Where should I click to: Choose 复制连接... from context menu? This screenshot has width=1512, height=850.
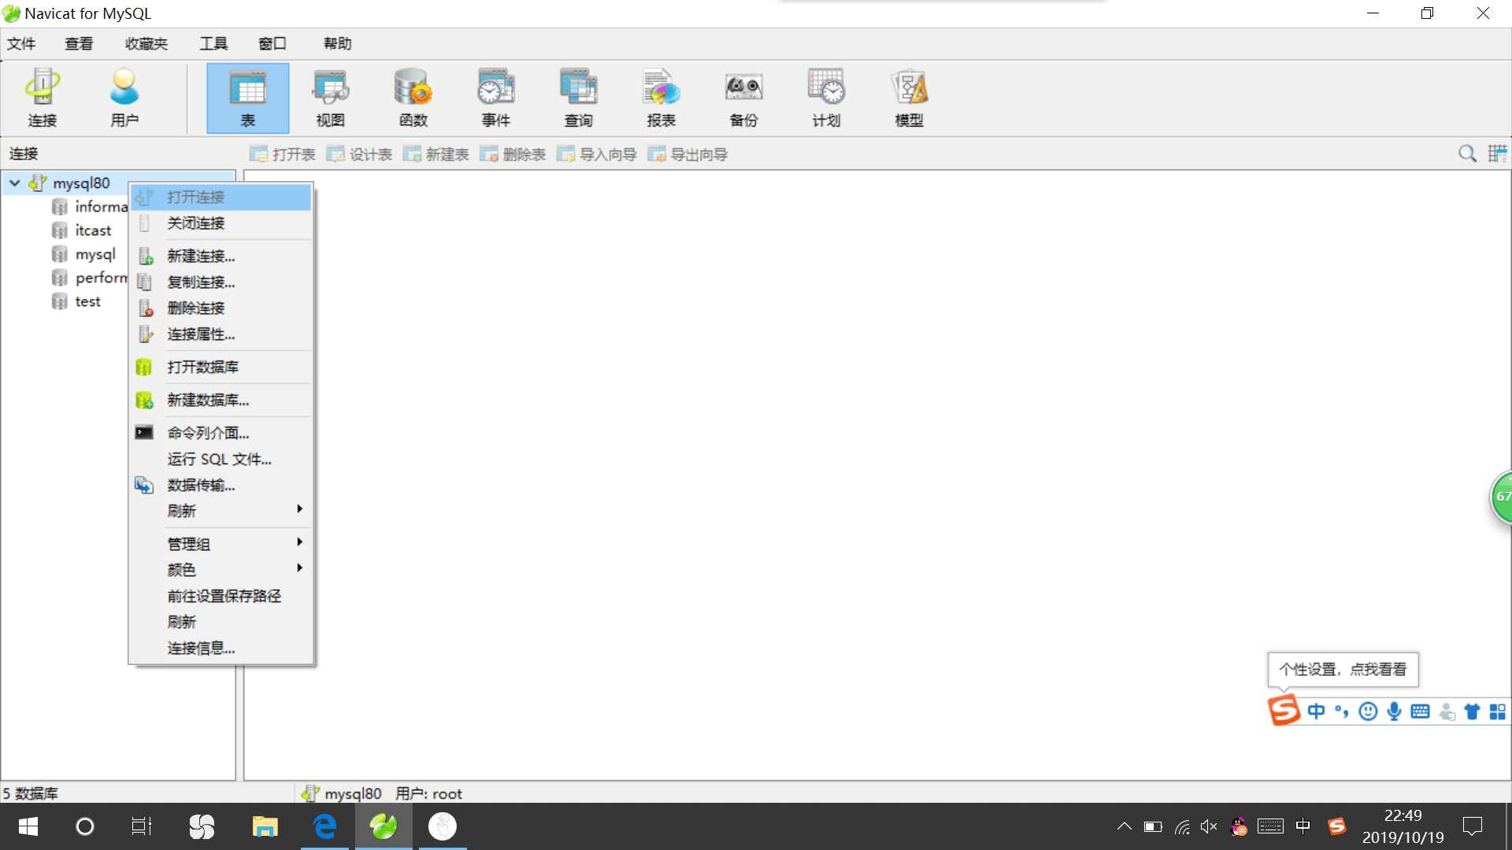point(221,282)
